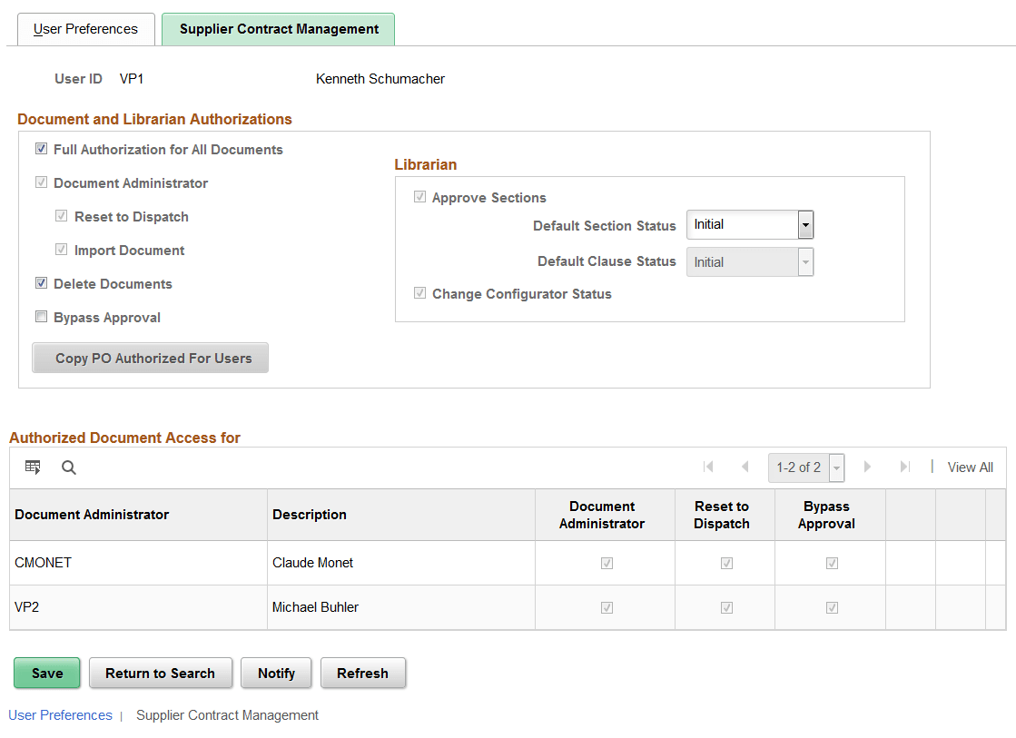Click the Return to Search button
Viewport: 1016px width, 738px height.
tap(161, 673)
